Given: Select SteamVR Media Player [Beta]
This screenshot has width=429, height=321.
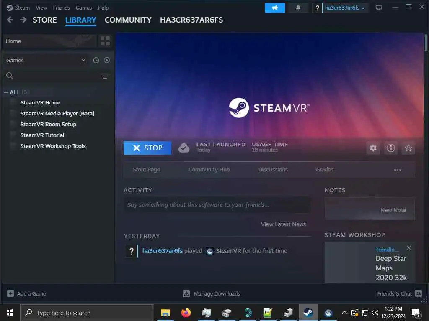Looking at the screenshot, I should click(57, 114).
